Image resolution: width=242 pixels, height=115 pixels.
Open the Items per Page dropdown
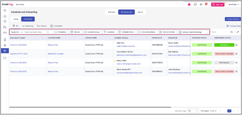tap(193, 111)
